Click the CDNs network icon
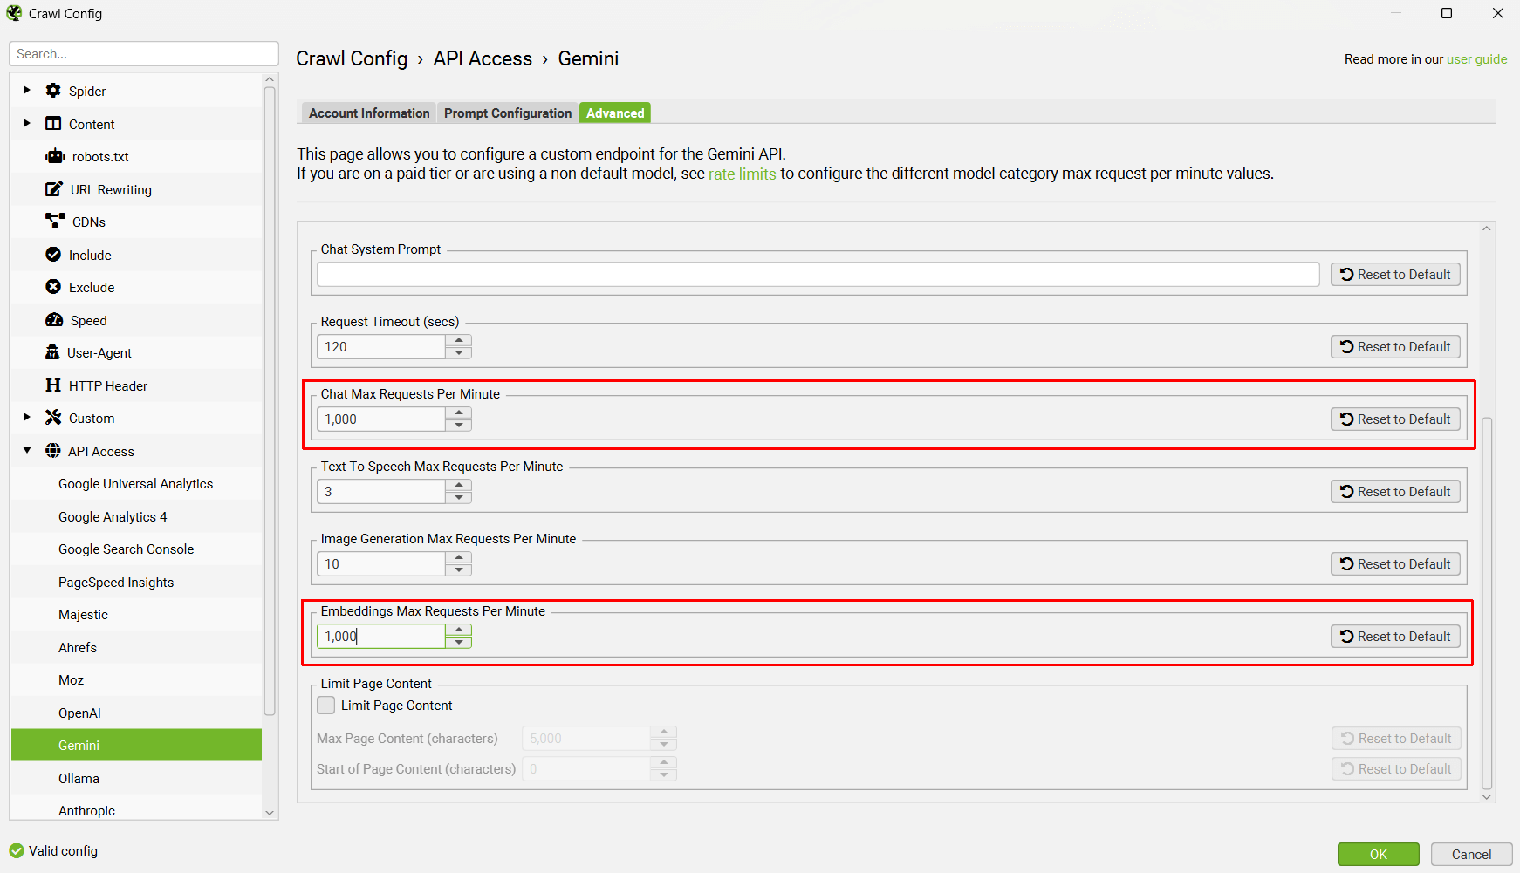 [55, 222]
